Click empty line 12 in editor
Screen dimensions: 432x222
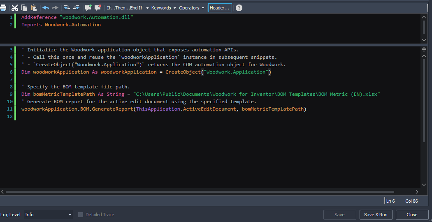click(218, 116)
